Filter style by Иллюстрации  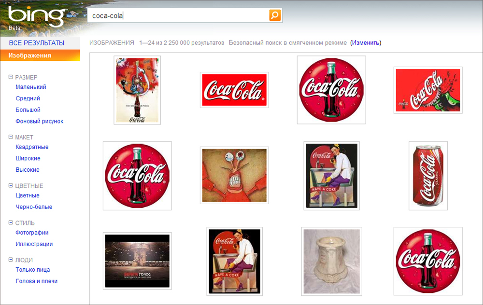tap(34, 244)
